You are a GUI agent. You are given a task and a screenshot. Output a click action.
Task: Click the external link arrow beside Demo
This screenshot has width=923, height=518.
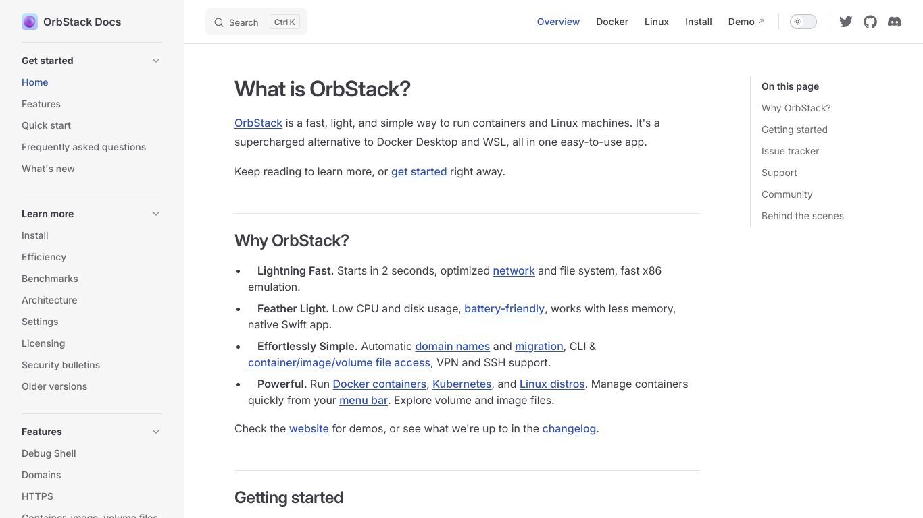(x=761, y=21)
